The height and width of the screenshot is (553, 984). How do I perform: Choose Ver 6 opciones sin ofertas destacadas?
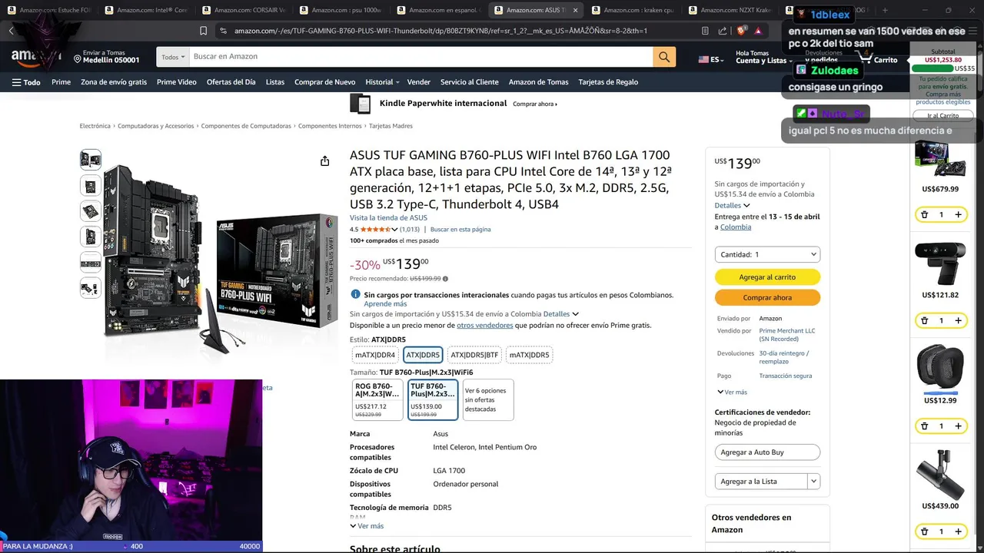(488, 400)
